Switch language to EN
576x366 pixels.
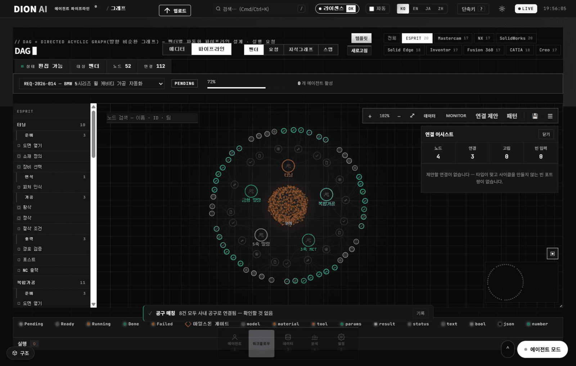(x=415, y=9)
